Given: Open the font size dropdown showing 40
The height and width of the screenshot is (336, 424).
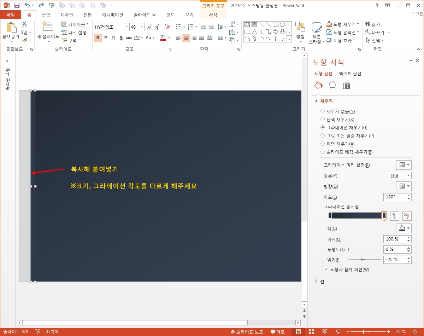Looking at the screenshot, I should tap(142, 27).
